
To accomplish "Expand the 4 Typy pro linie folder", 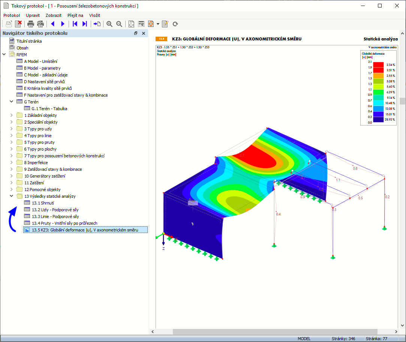I will (11, 135).
